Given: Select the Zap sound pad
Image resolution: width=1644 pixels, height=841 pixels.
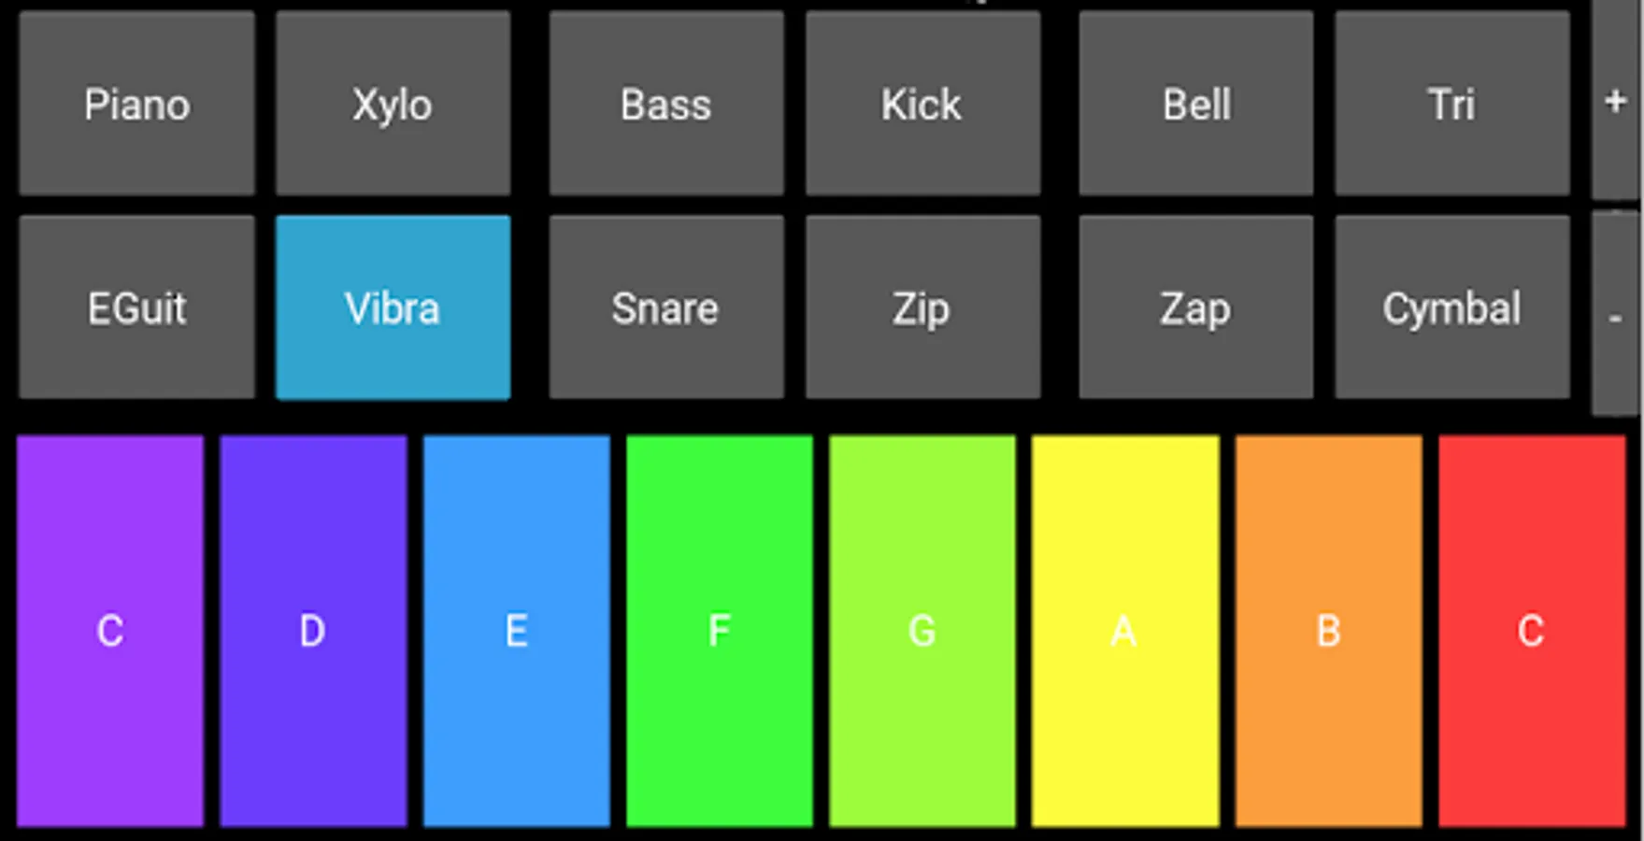Looking at the screenshot, I should pos(1195,308).
